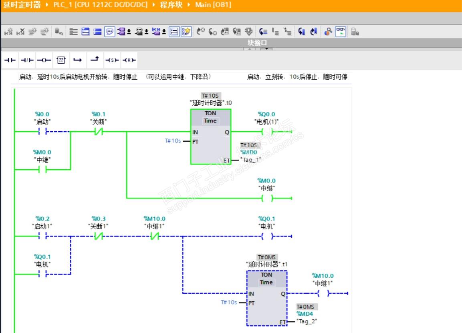Screen dimensions: 462x333
Task: Select the %I0.0 启动 contact
Action: click(43, 132)
